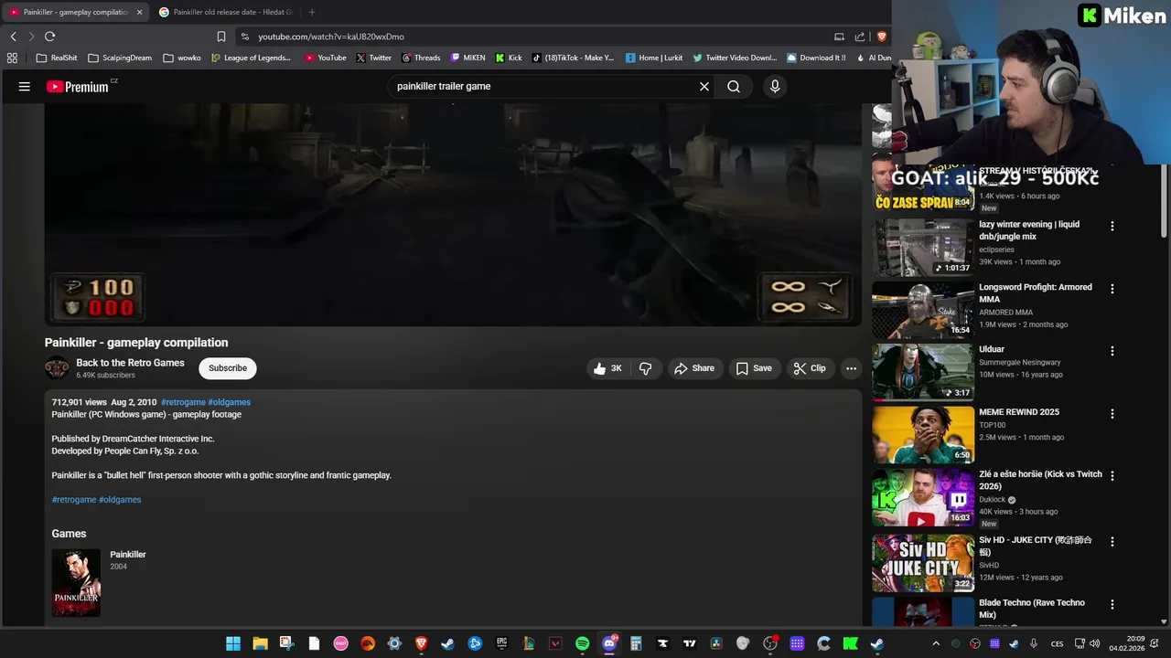Like the video with the thumbs-up button
Viewport: 1171px width, 658px height.
(608, 368)
